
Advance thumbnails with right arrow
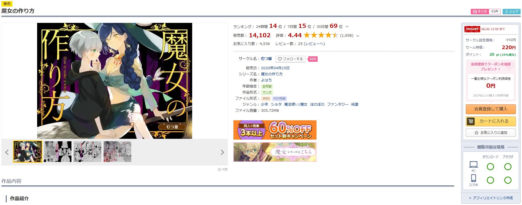click(222, 152)
